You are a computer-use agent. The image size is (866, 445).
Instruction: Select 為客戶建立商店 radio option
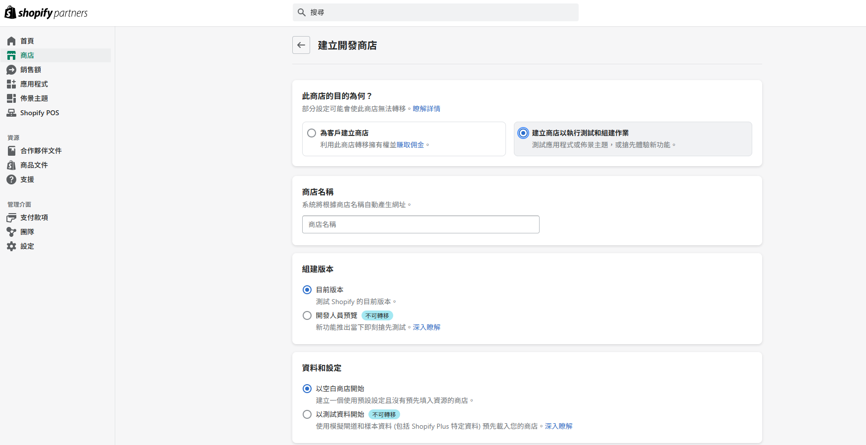pyautogui.click(x=312, y=133)
